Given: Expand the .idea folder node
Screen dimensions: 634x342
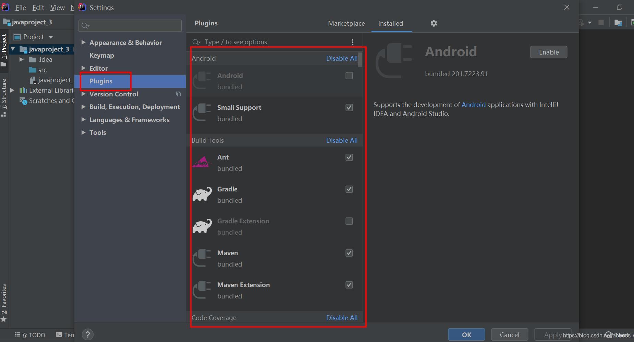Looking at the screenshot, I should click(x=21, y=59).
